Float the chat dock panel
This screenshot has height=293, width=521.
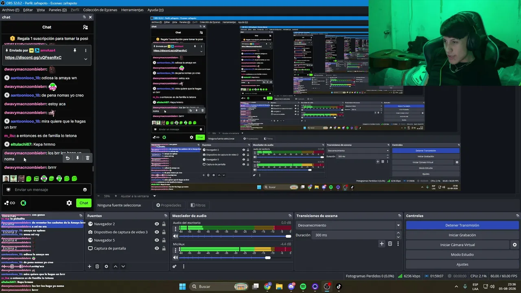tap(84, 17)
